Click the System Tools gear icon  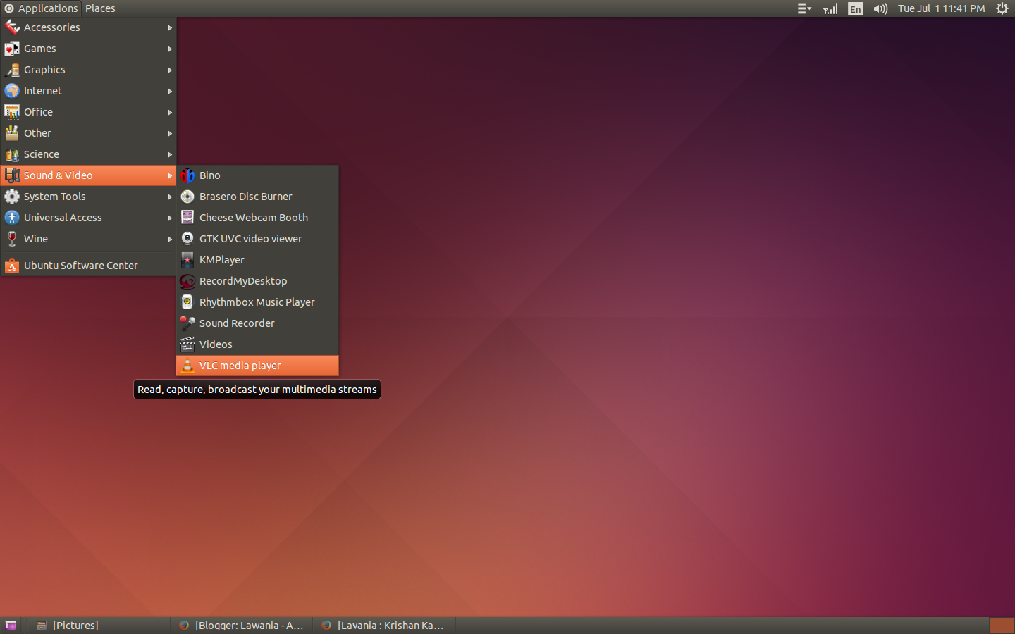[x=12, y=197]
